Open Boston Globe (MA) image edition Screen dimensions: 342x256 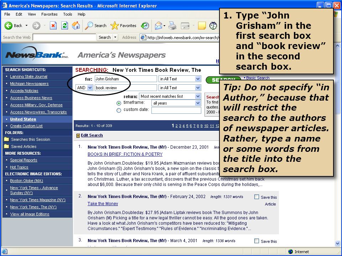coord(26,181)
